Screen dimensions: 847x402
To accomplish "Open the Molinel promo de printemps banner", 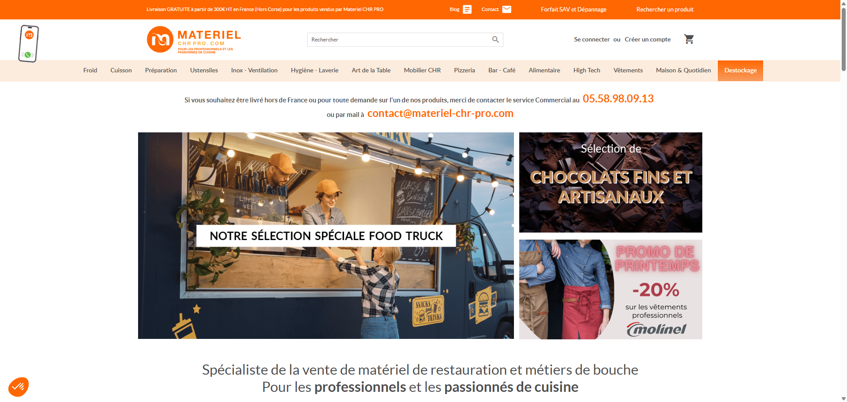I will (x=611, y=289).
